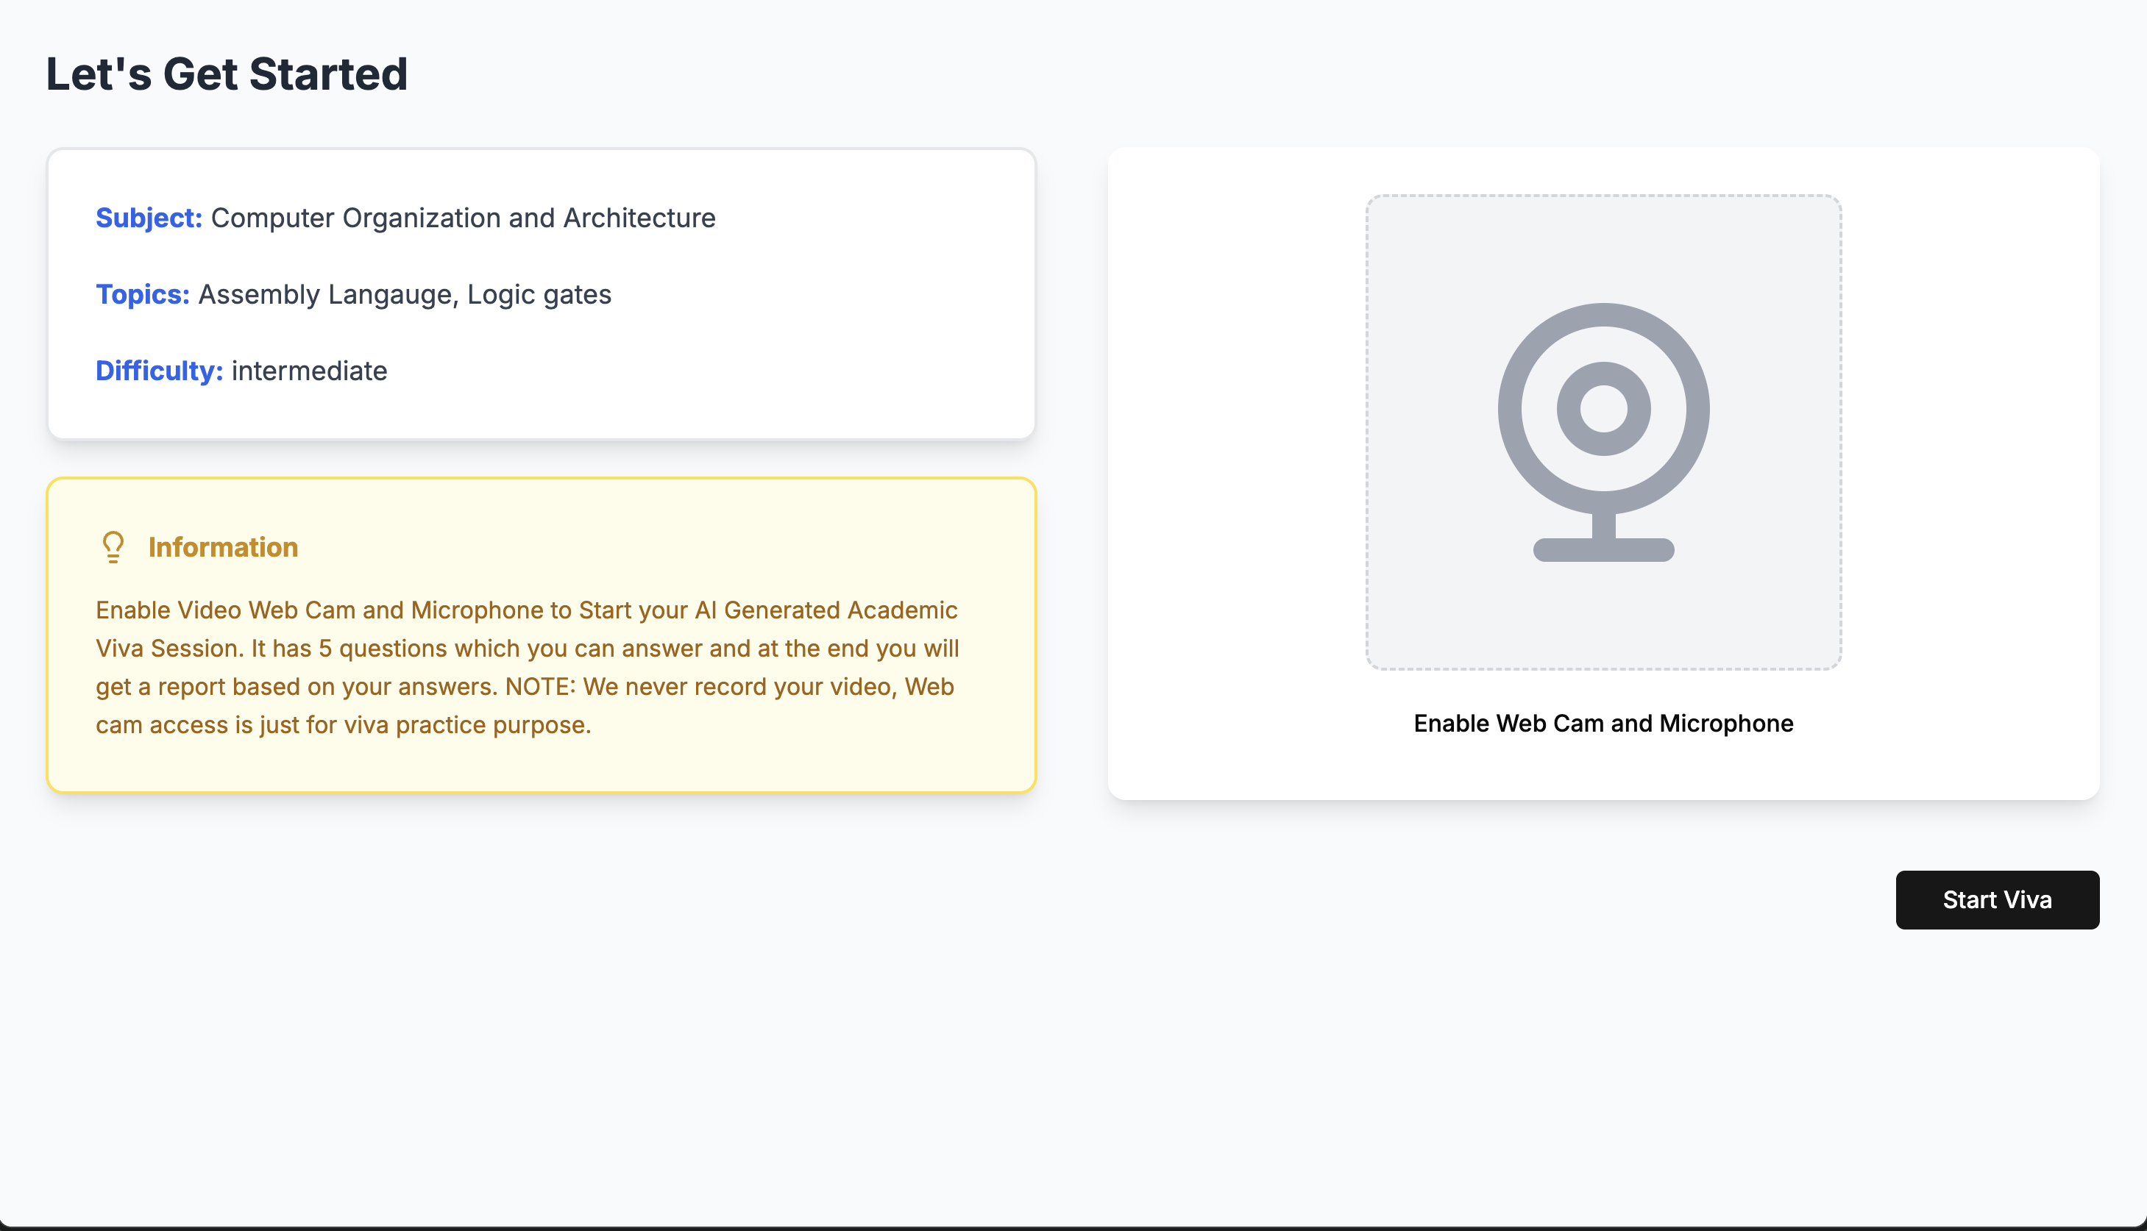The width and height of the screenshot is (2147, 1231).
Task: Click the intermediate difficulty value
Action: pyautogui.click(x=309, y=371)
